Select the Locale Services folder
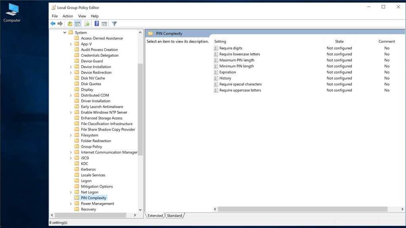The height and width of the screenshot is (228, 406). pos(93,175)
